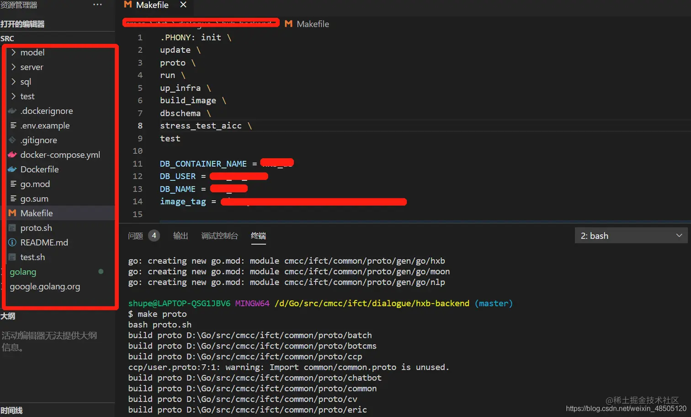691x417 pixels.
Task: Click 'image_tag' on line 14
Action: coord(183,201)
